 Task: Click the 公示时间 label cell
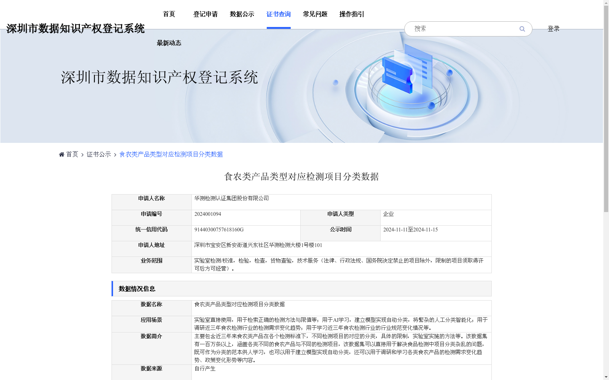[x=341, y=233]
